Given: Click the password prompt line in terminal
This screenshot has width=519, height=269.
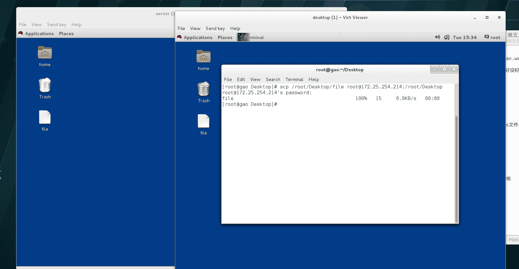Looking at the screenshot, I should [267, 93].
